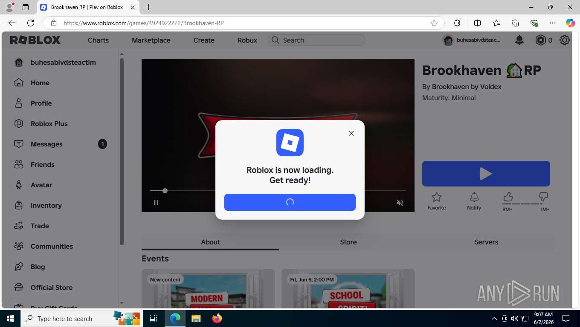Start Brookhaven with the Play button
The width and height of the screenshot is (580, 327).
(486, 174)
